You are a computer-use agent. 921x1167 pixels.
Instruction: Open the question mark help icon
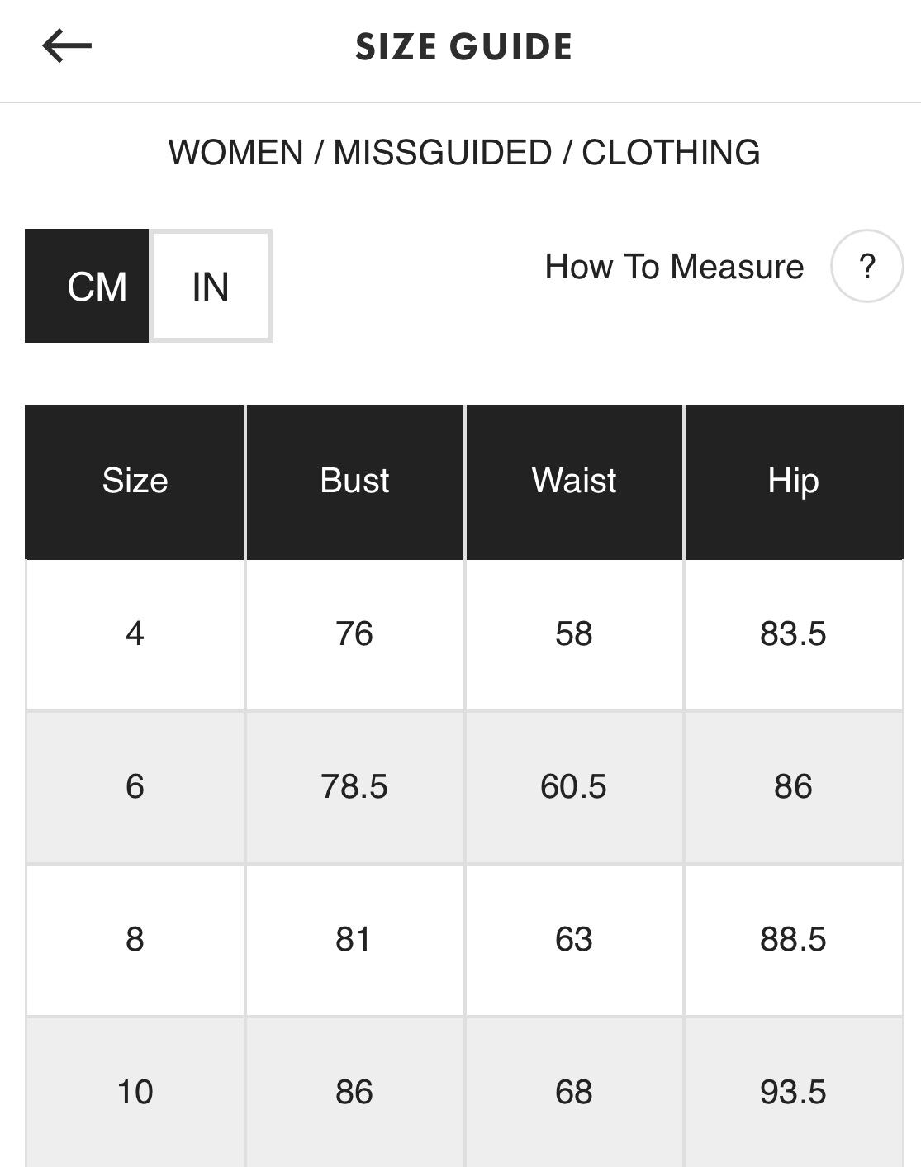pyautogui.click(x=866, y=267)
